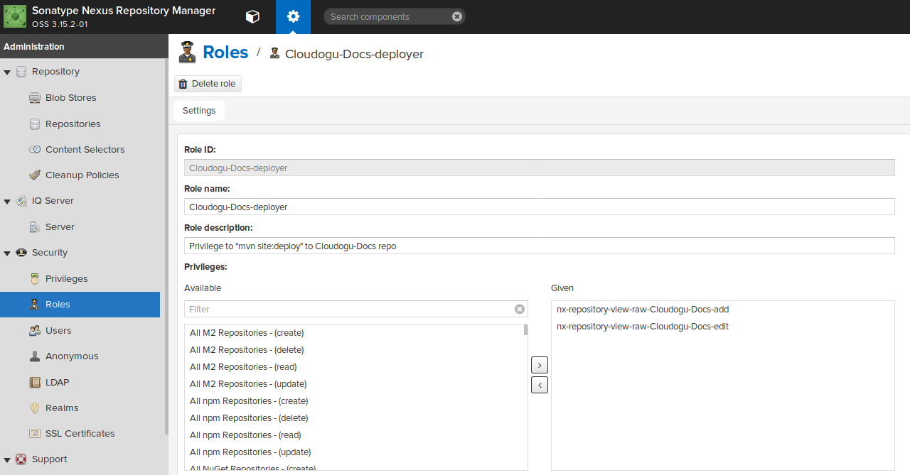The image size is (910, 475).
Task: Collapse the Repository tree section
Action: click(x=7, y=72)
